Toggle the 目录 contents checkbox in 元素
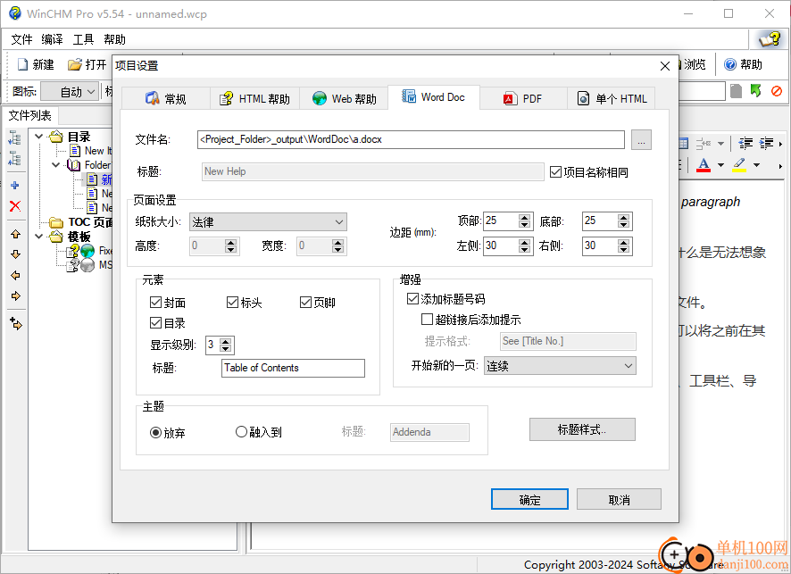The width and height of the screenshot is (791, 574). coord(155,323)
